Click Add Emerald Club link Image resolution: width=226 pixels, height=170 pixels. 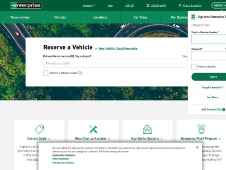(211, 110)
